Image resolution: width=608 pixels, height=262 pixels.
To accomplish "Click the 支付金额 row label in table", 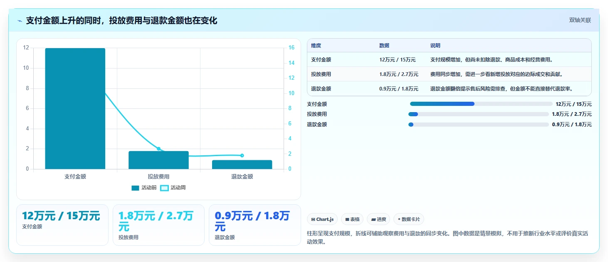I will [321, 60].
